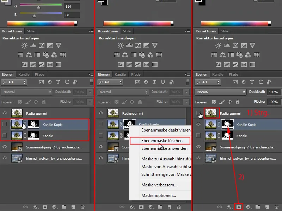Add layer mask via right panel bottom bar
282x211 pixels.
[x=239, y=207]
